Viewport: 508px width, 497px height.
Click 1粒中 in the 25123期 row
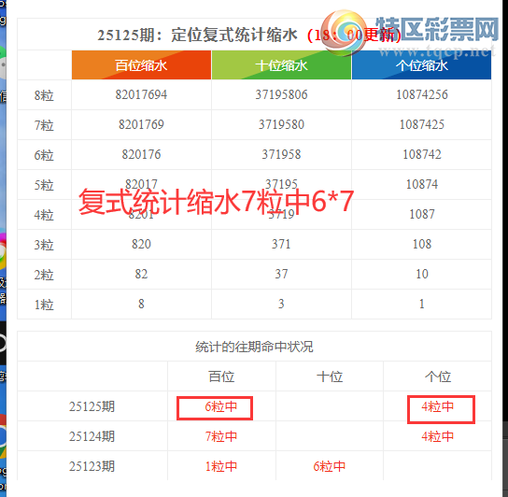pos(221,466)
